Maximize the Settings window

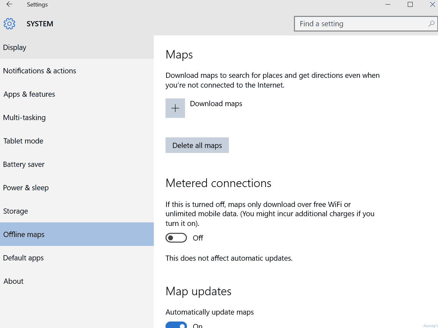coord(410,5)
